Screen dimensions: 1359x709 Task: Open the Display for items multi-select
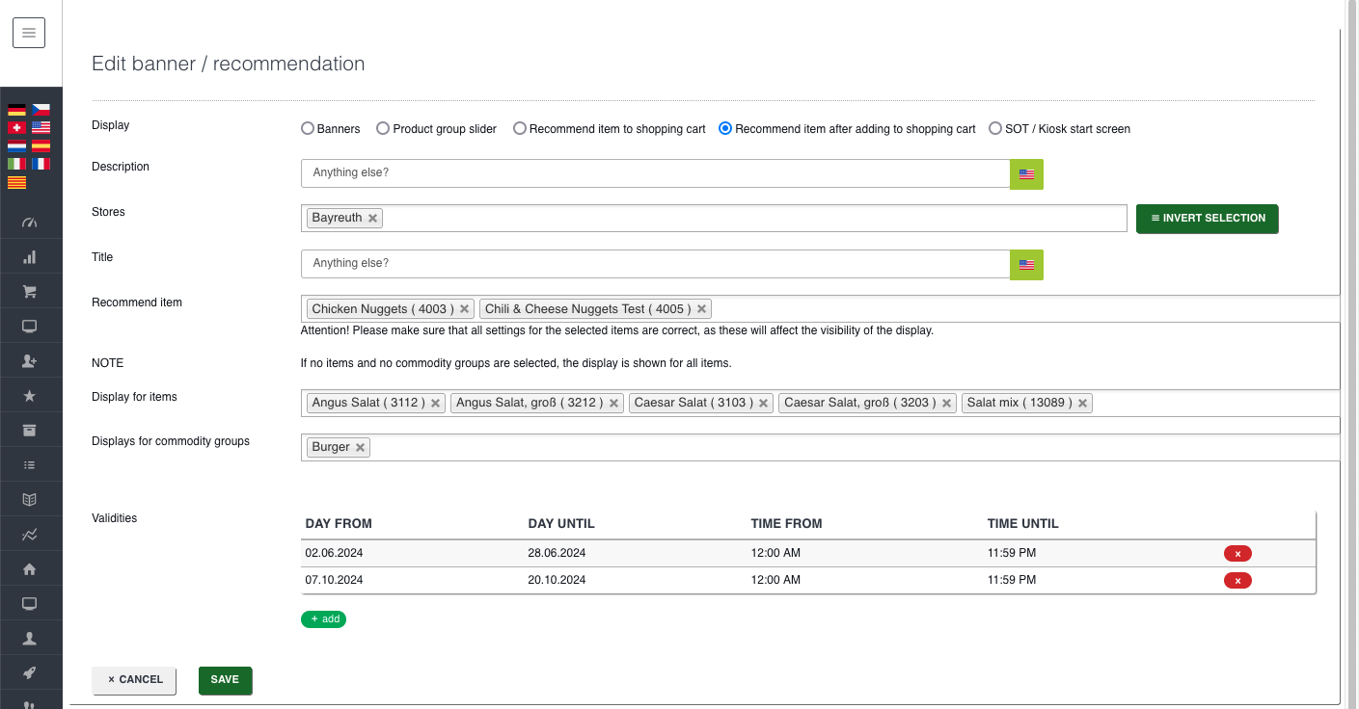pyautogui.click(x=821, y=403)
